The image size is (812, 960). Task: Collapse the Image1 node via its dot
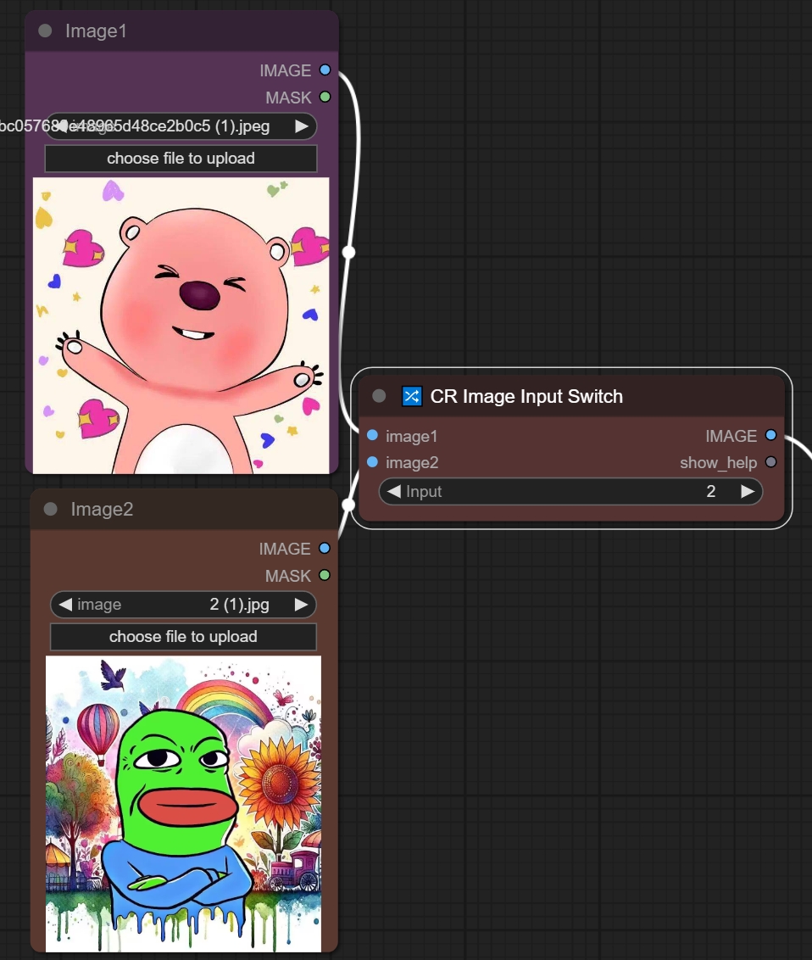pyautogui.click(x=45, y=31)
